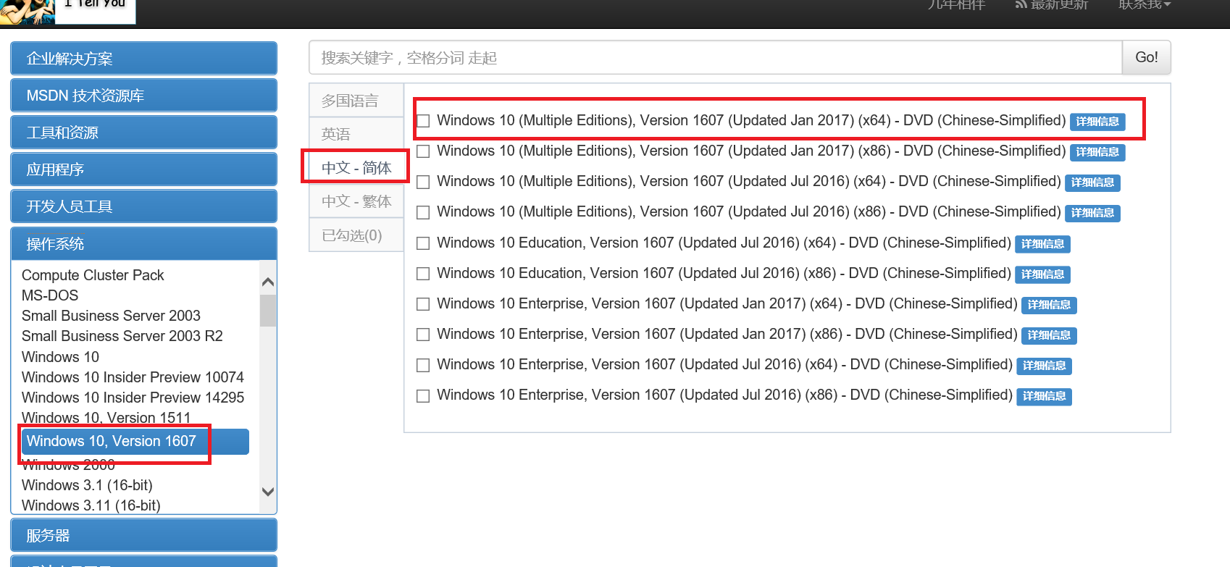This screenshot has width=1230, height=567.
Task: Expand the 应用程序 category
Action: click(x=143, y=169)
